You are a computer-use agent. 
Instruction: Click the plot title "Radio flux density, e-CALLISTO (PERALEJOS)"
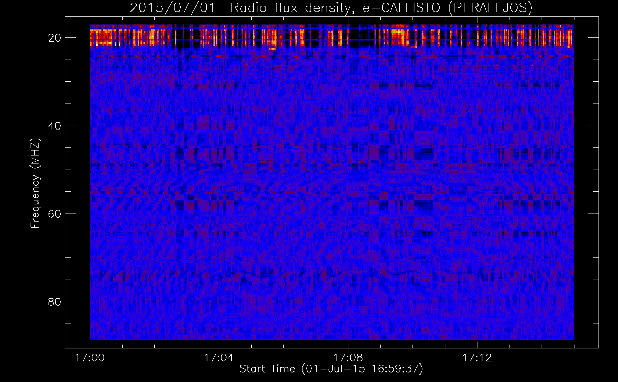381,8
